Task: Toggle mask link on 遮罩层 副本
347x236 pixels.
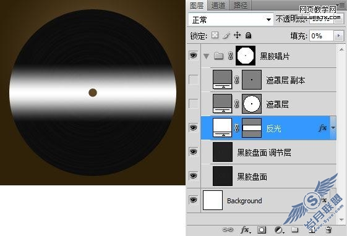Action: coord(236,80)
